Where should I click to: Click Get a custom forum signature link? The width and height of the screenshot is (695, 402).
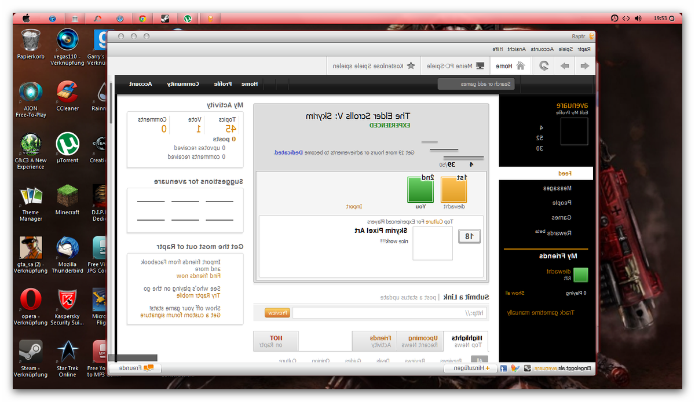[181, 315]
